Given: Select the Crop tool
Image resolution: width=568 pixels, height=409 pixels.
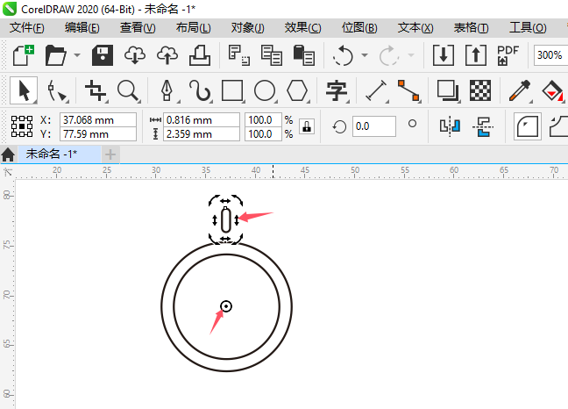Looking at the screenshot, I should coord(96,90).
